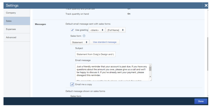Click the Default message shown on sales forms text
This screenshot has height=108, width=212.
[85, 91]
